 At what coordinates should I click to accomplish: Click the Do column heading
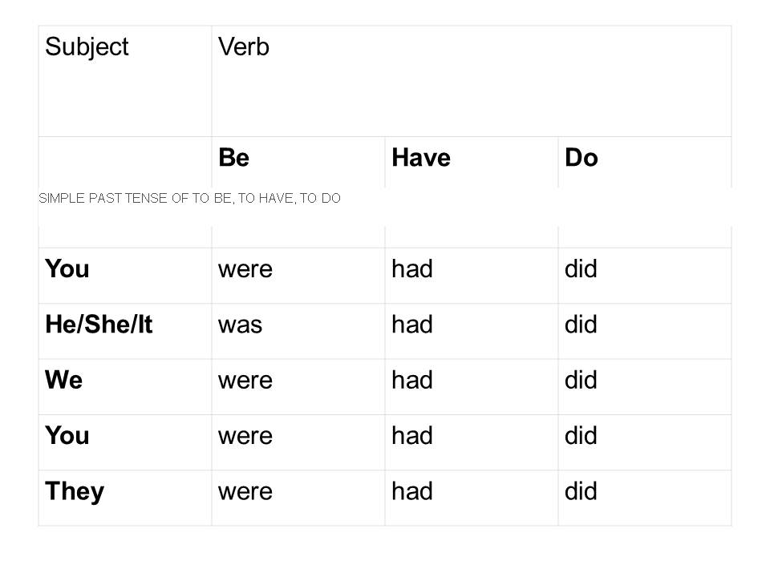[582, 159]
